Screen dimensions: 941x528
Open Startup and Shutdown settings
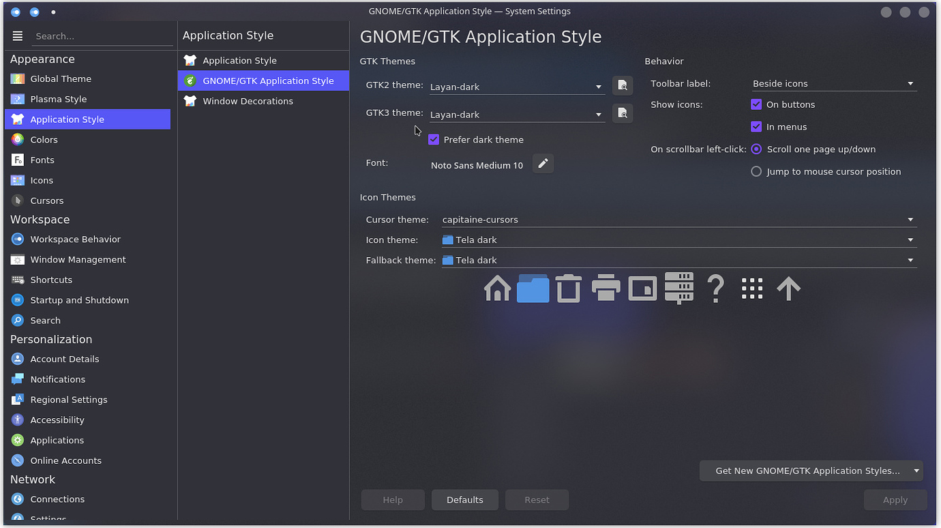coord(87,300)
